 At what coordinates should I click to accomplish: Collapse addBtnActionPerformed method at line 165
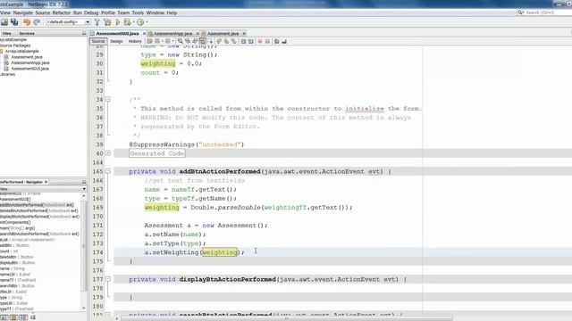pyautogui.click(x=108, y=171)
